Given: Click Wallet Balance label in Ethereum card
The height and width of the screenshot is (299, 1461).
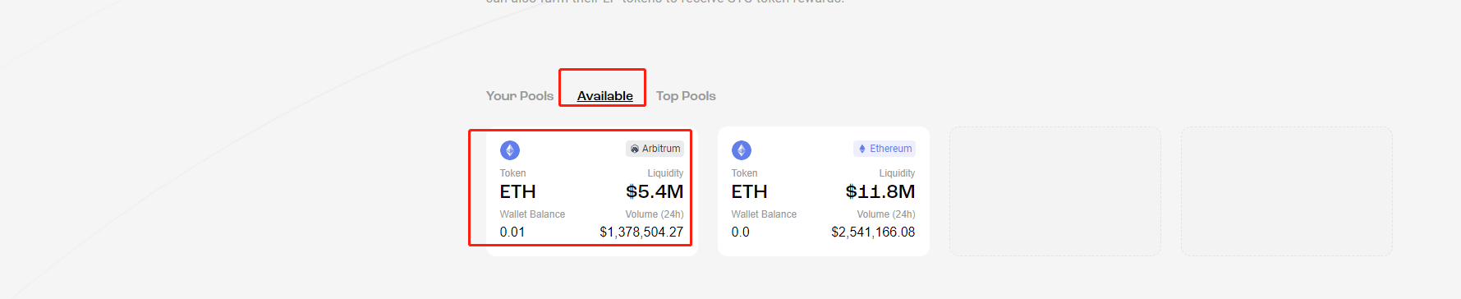Looking at the screenshot, I should (764, 214).
